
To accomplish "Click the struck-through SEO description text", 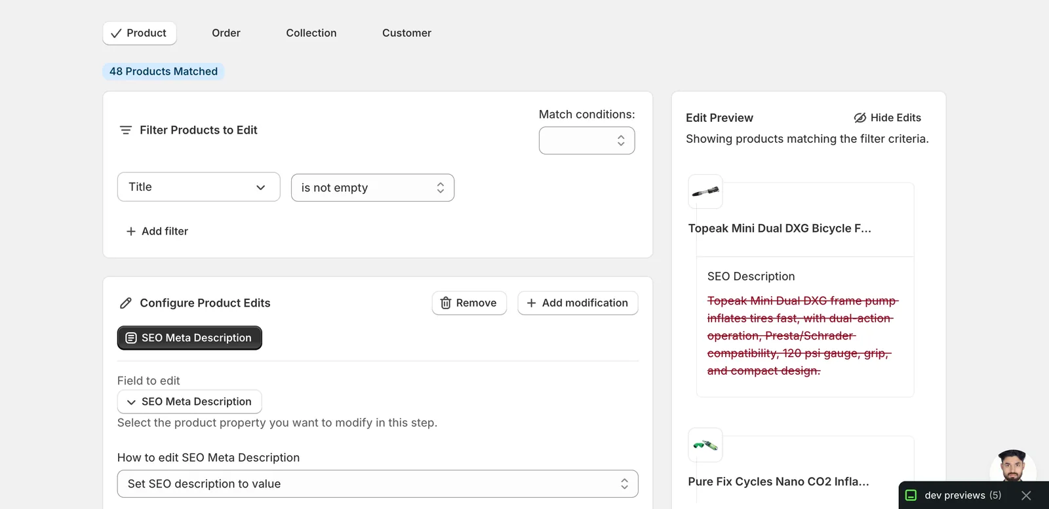I will 802,336.
